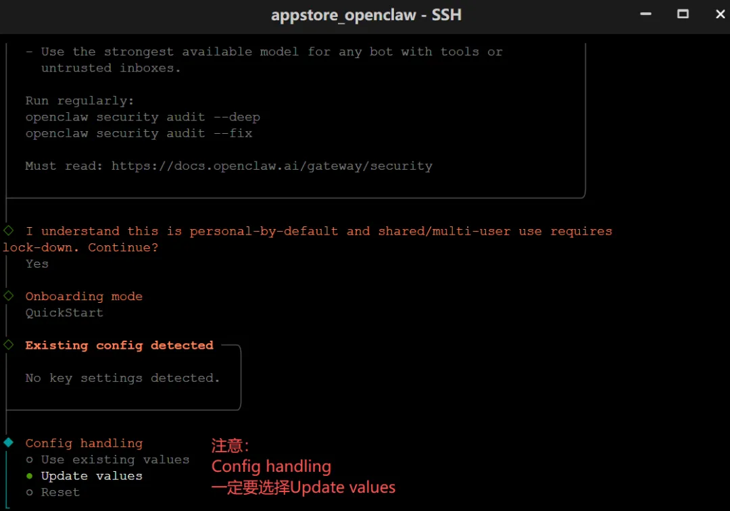Screen dimensions: 730x511
Task: Click the 'Yes' answer line
Action: (x=37, y=264)
